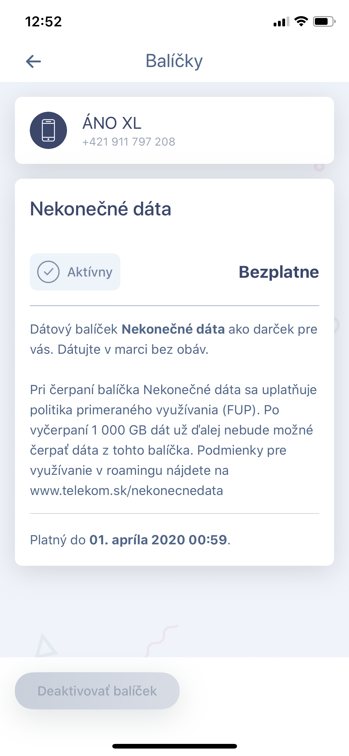Tap the phone device icon
This screenshot has height=756, width=349.
point(48,130)
